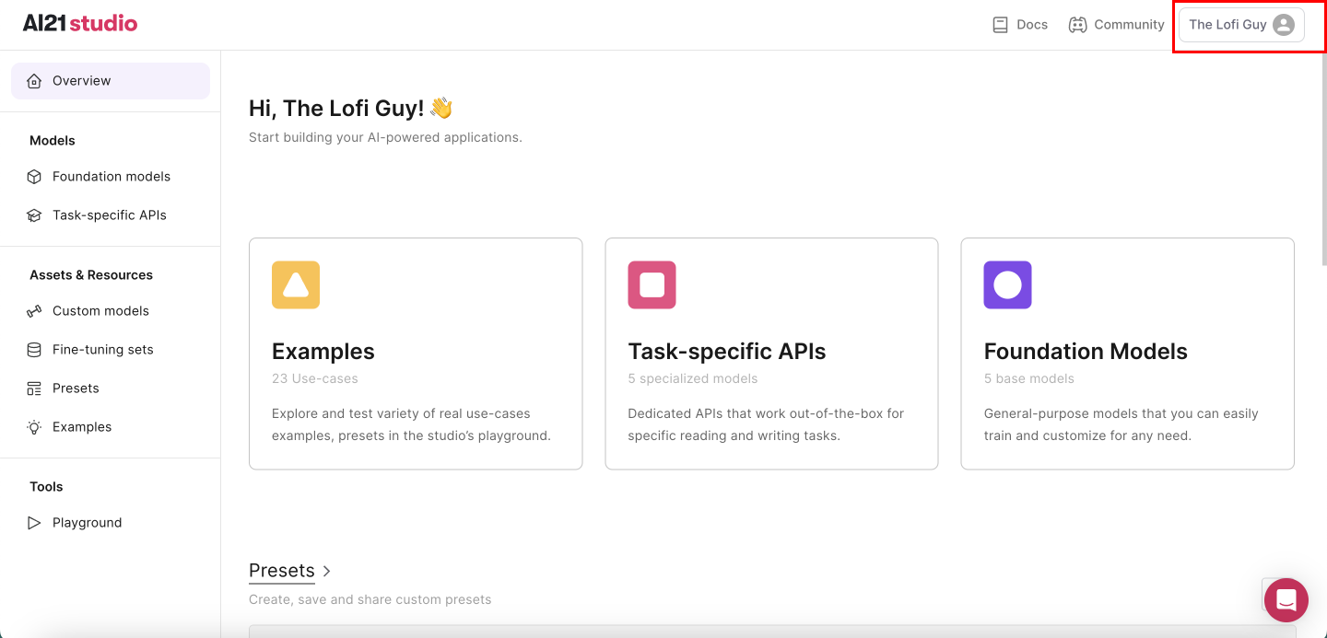Visit the Community link

pyautogui.click(x=1116, y=25)
